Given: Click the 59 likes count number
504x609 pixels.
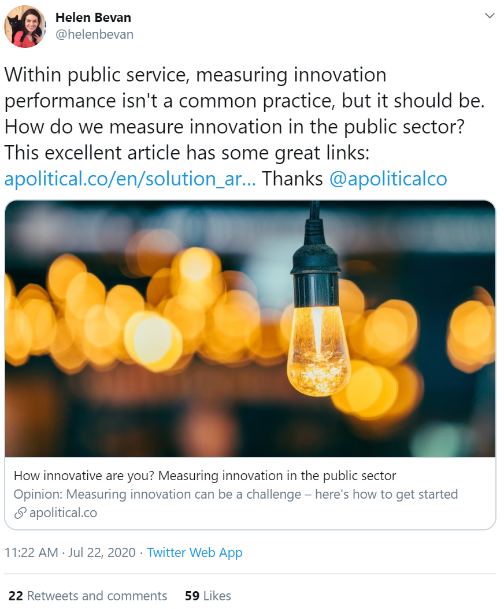Looking at the screenshot, I should (192, 596).
